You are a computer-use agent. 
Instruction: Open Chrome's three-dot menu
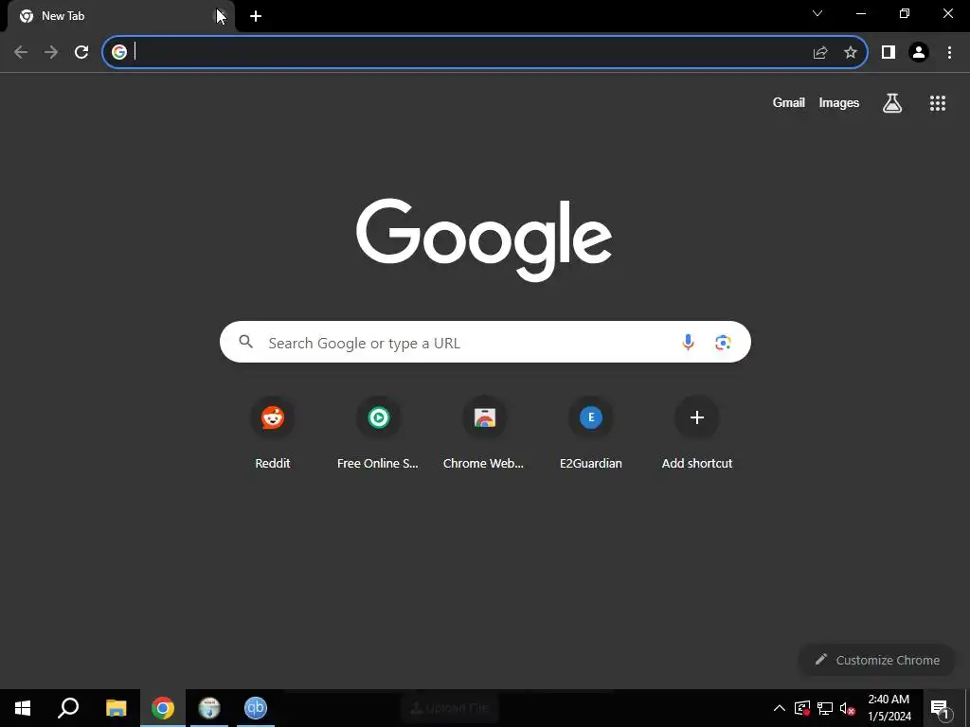click(949, 53)
